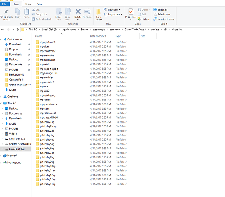
Task: Go up one folder level arrow
Action: tap(18, 30)
